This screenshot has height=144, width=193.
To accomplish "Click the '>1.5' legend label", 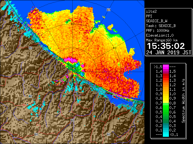I will pyautogui.click(x=158, y=67).
